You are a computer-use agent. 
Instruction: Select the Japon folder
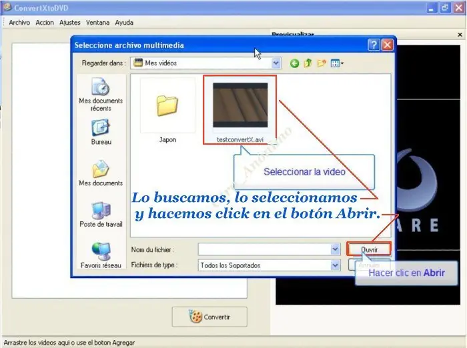coord(167,110)
